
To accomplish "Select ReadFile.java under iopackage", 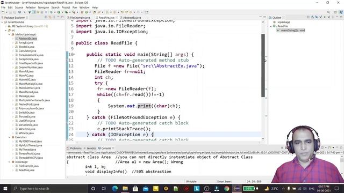I will (x=26, y=170).
